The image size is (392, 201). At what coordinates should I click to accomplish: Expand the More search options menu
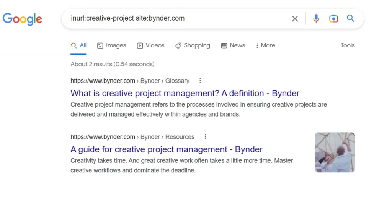(265, 45)
